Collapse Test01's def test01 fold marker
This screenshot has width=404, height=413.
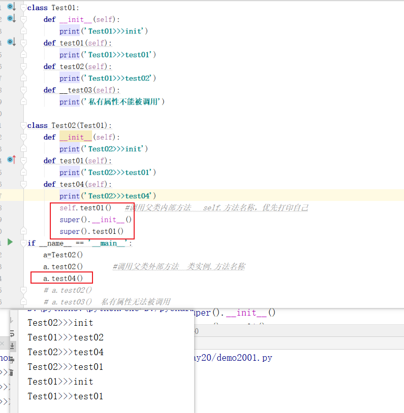point(23,43)
